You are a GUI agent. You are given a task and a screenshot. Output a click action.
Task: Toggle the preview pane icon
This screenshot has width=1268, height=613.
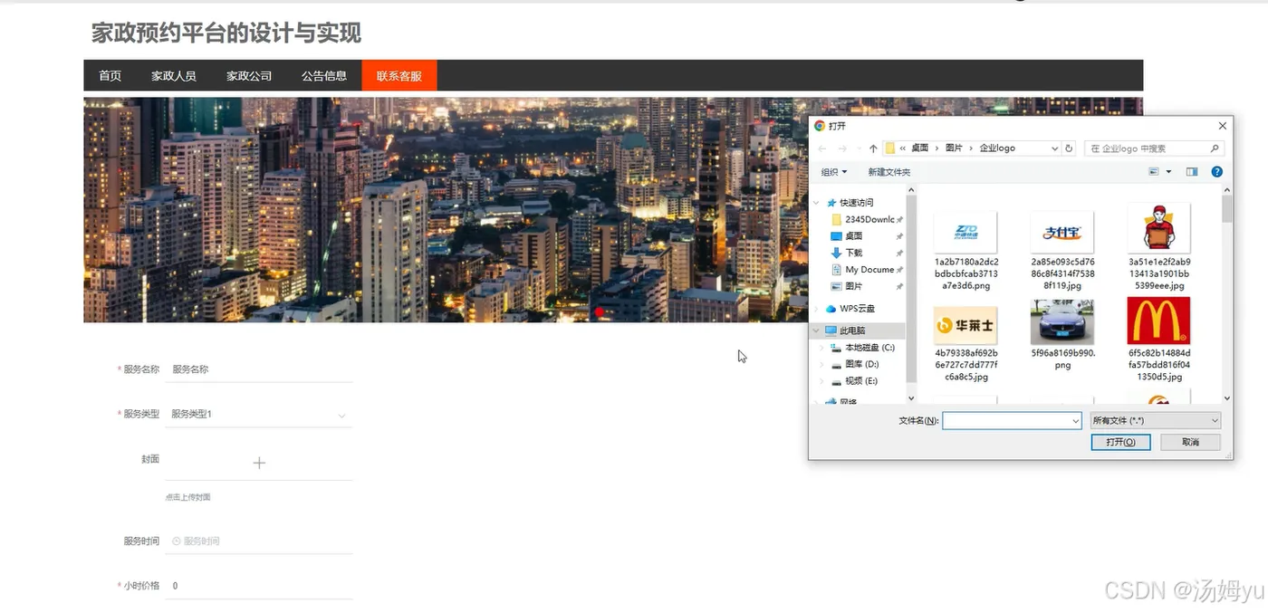click(x=1192, y=172)
